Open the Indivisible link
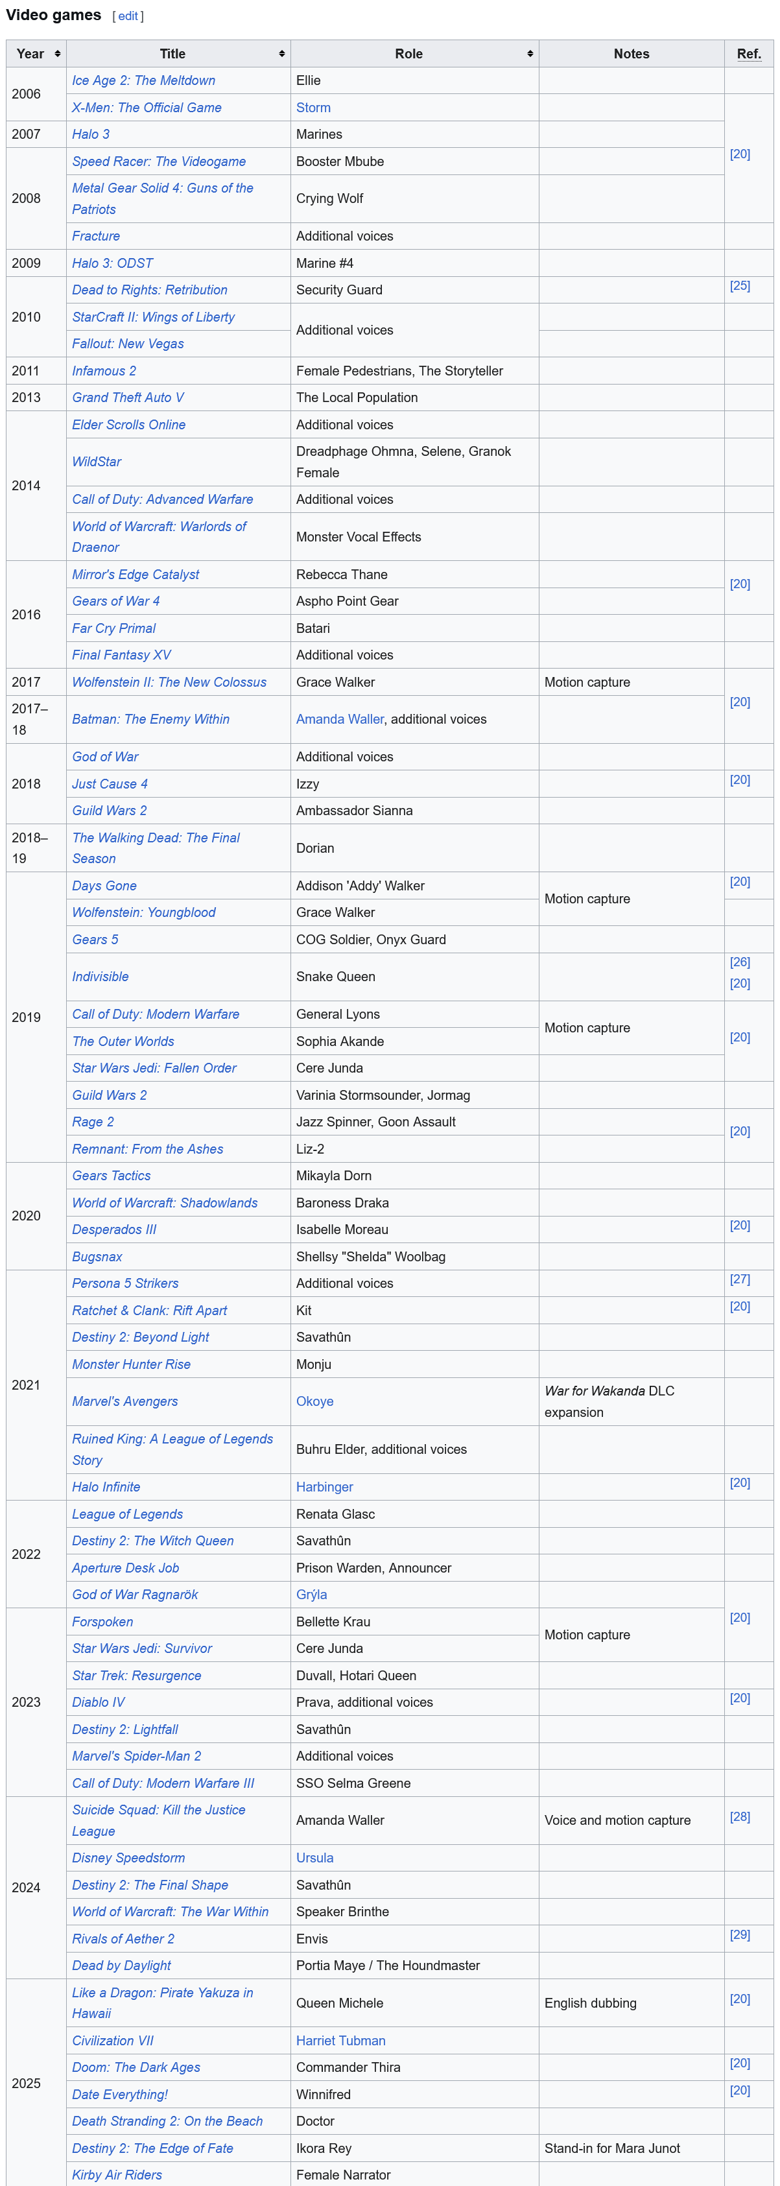 (100, 977)
